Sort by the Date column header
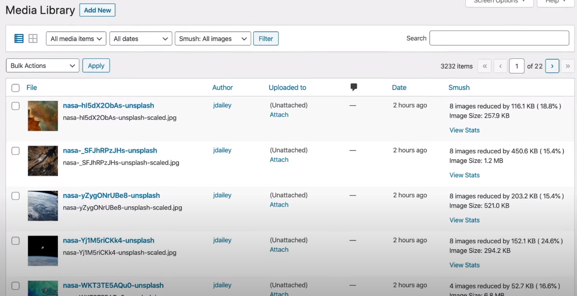The height and width of the screenshot is (296, 577). pos(399,87)
